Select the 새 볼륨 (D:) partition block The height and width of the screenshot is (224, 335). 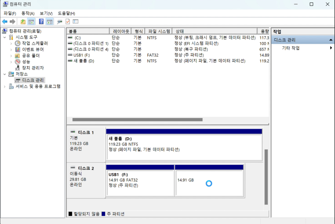click(x=184, y=144)
